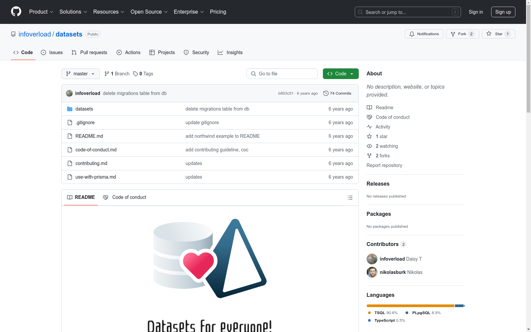Select the README tab in file viewer
Viewport: 531px width, 332px height.
coord(81,197)
